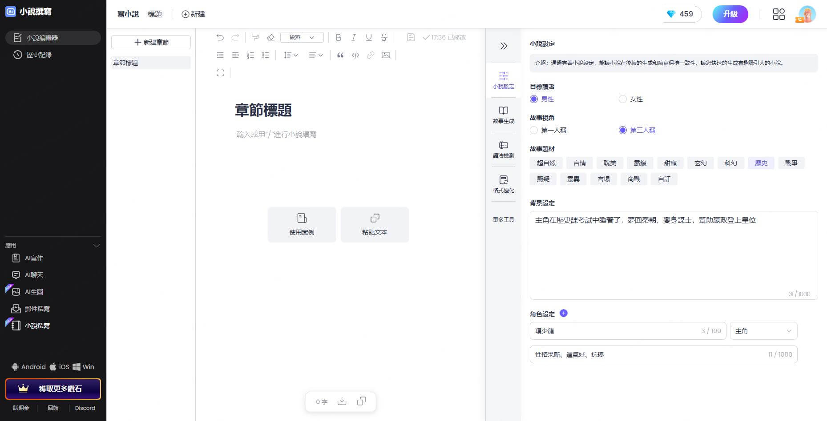Click the 使用案例 button

302,225
